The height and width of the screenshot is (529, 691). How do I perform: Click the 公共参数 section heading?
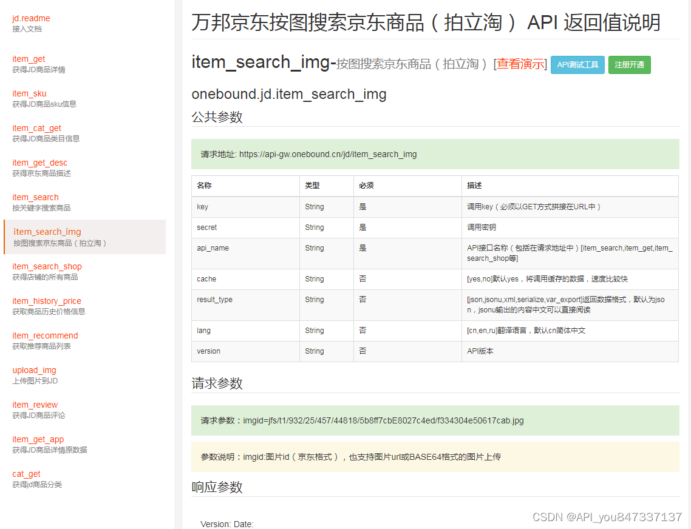(217, 116)
